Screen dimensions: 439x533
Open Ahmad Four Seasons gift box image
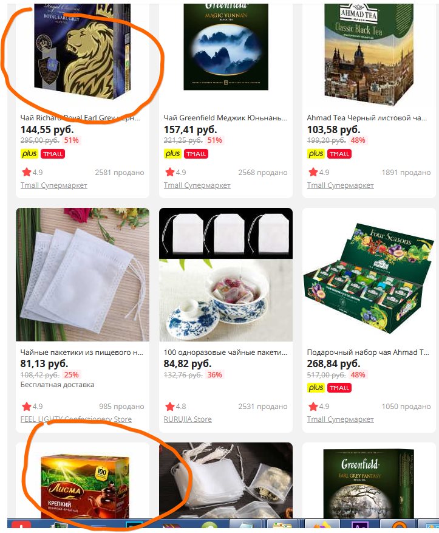[x=369, y=275]
